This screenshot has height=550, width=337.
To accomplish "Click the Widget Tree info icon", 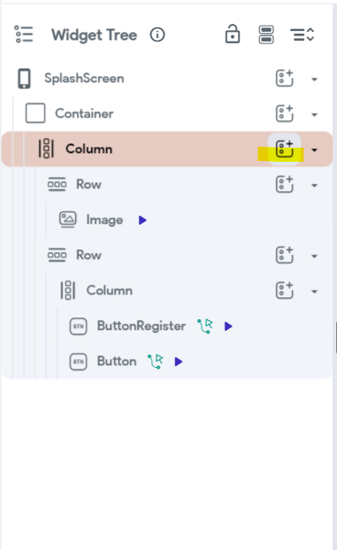I will pos(157,34).
